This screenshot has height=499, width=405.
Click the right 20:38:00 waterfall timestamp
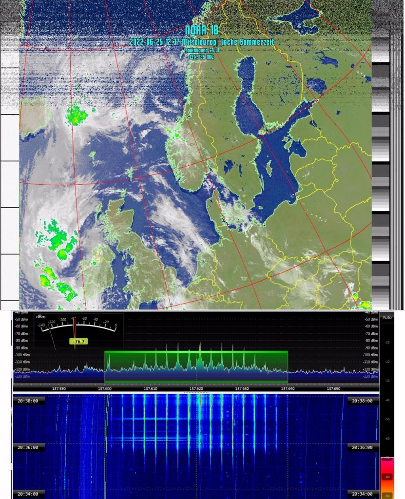pos(362,401)
